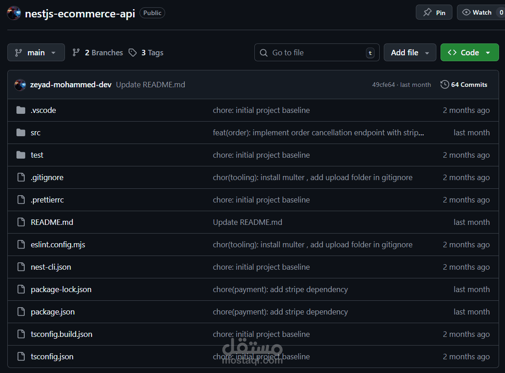Open the package.json file
The width and height of the screenshot is (505, 373).
coord(53,312)
